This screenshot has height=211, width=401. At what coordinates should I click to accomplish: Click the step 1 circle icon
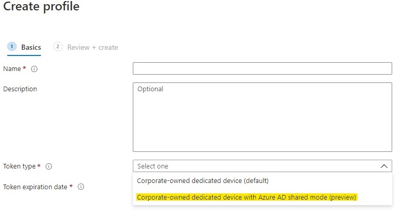click(x=12, y=47)
